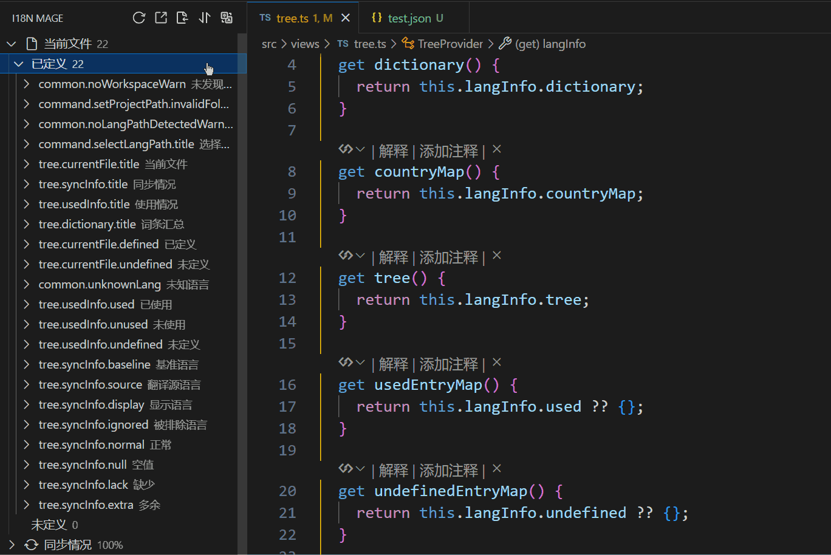Click the TreeProvider class icon in breadcrumb
The image size is (831, 555).
(408, 44)
